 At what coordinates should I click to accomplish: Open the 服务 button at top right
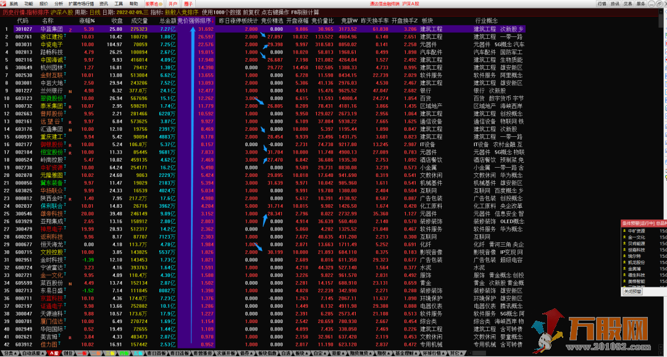tap(640, 4)
